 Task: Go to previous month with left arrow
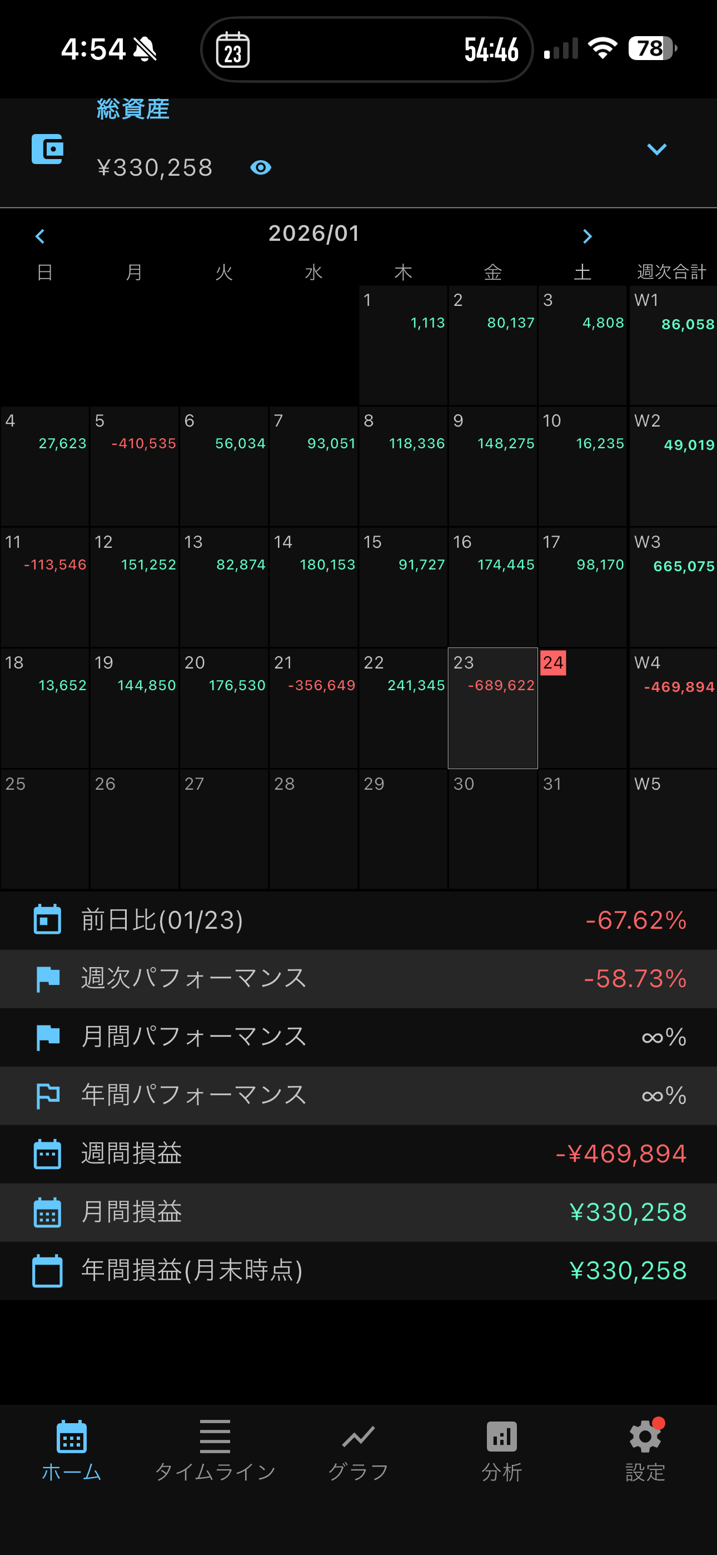(x=40, y=236)
